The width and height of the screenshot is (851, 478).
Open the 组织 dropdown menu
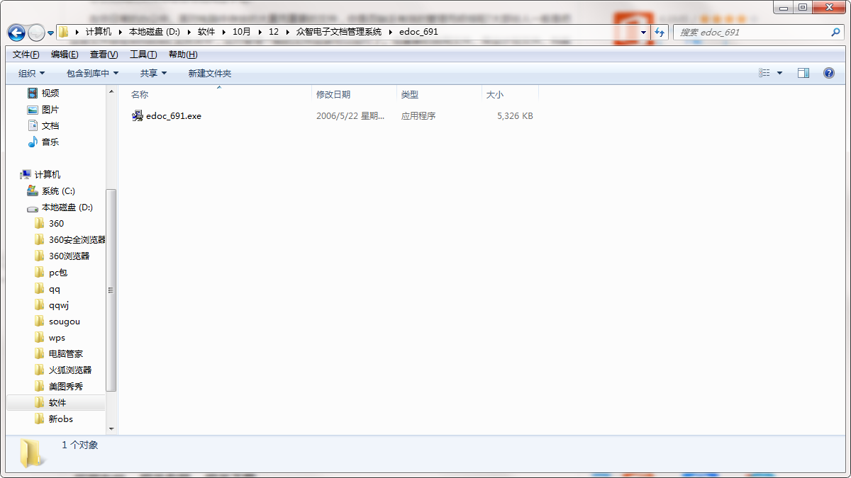pyautogui.click(x=32, y=72)
